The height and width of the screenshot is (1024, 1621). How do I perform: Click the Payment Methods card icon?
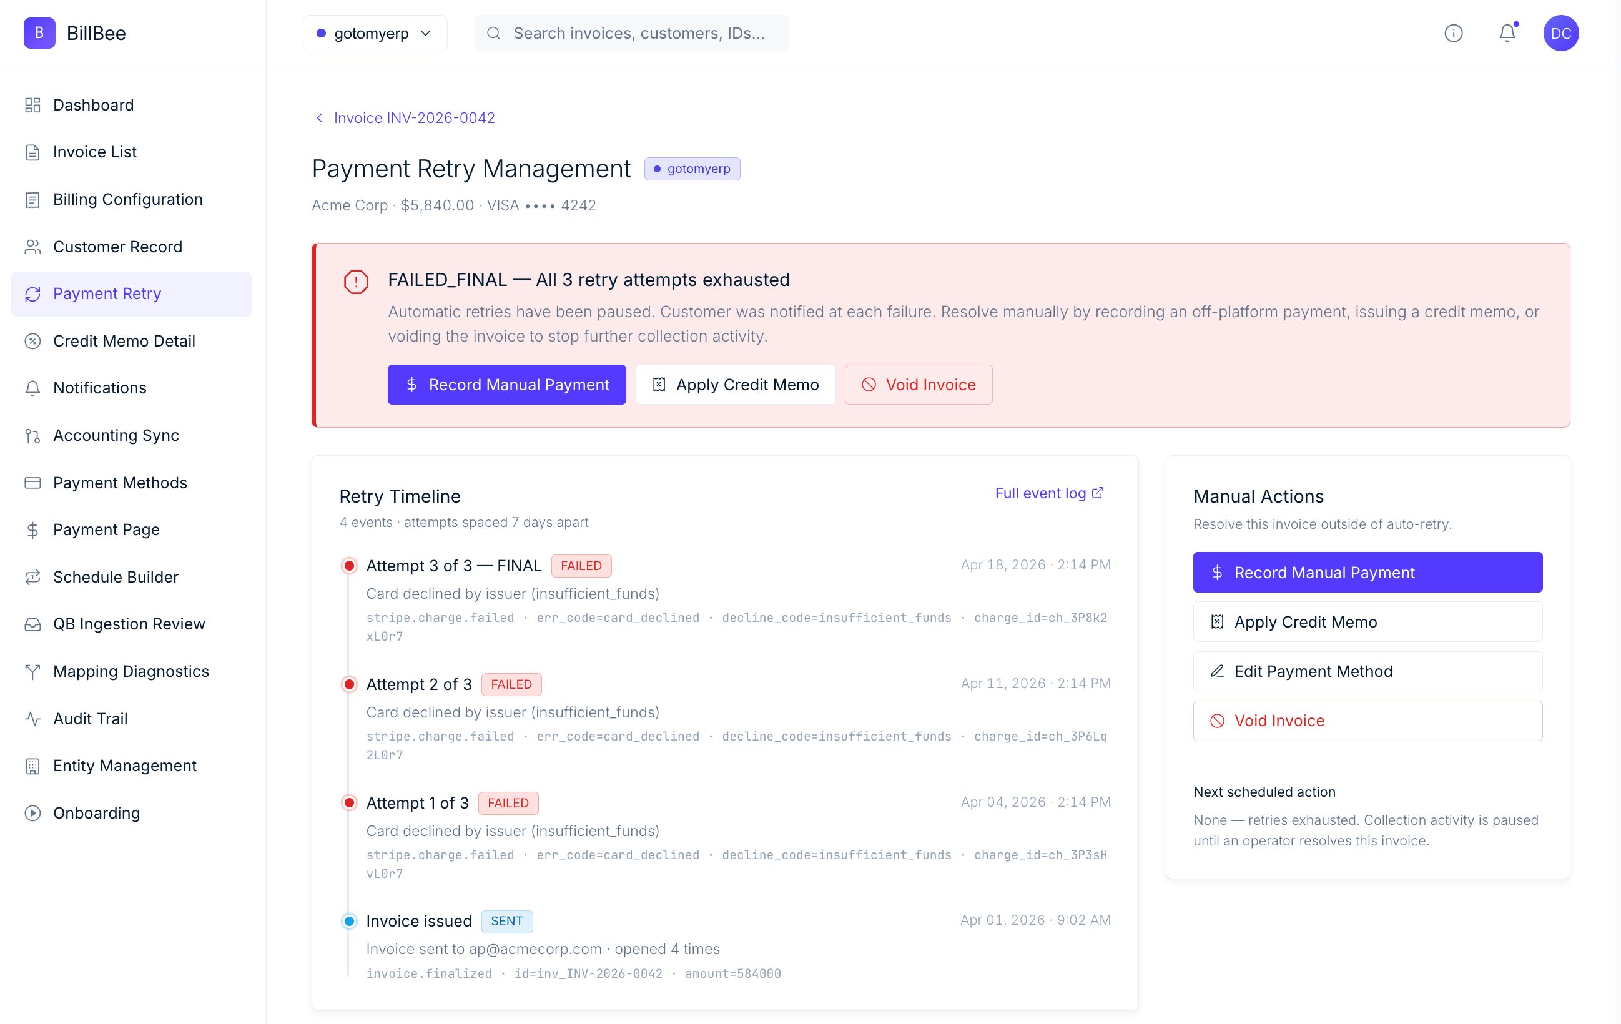pos(32,483)
